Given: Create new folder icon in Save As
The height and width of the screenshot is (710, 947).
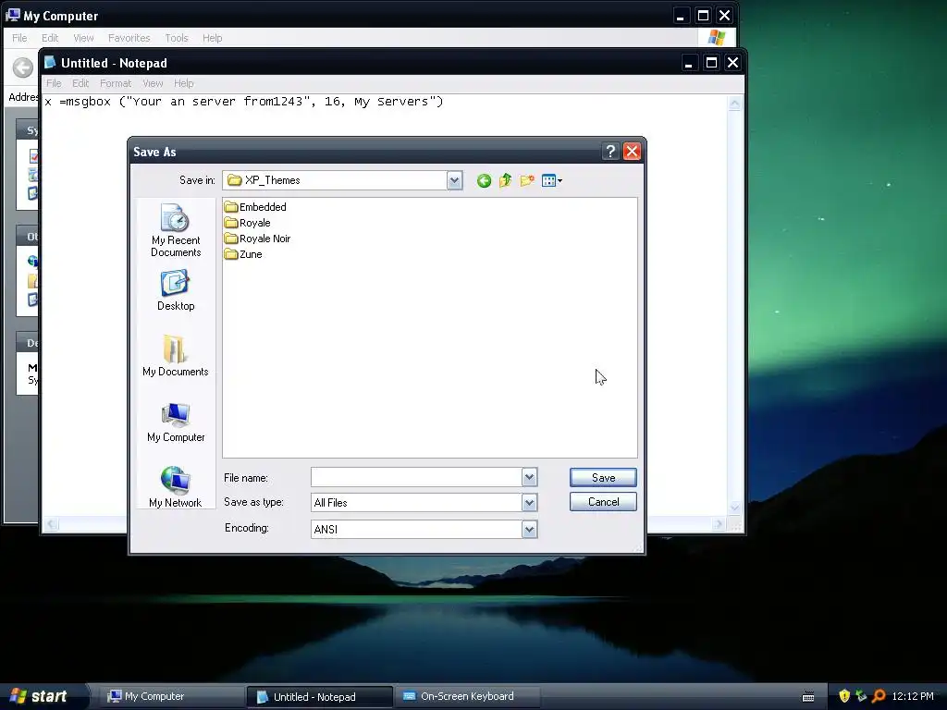Looking at the screenshot, I should click(527, 180).
